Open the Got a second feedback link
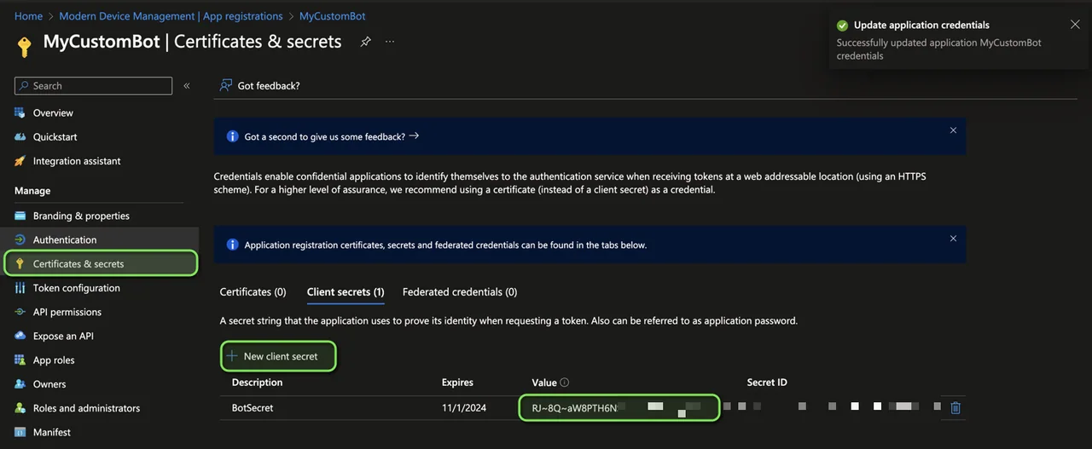 pyautogui.click(x=332, y=136)
